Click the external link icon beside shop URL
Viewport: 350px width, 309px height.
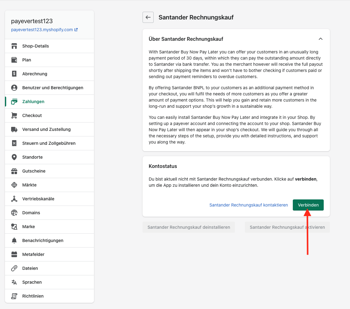tap(76, 30)
